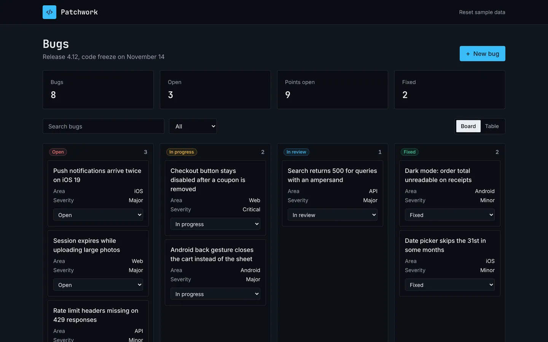
Task: Select 'Android back gesture closes the cart' title
Action: point(212,254)
